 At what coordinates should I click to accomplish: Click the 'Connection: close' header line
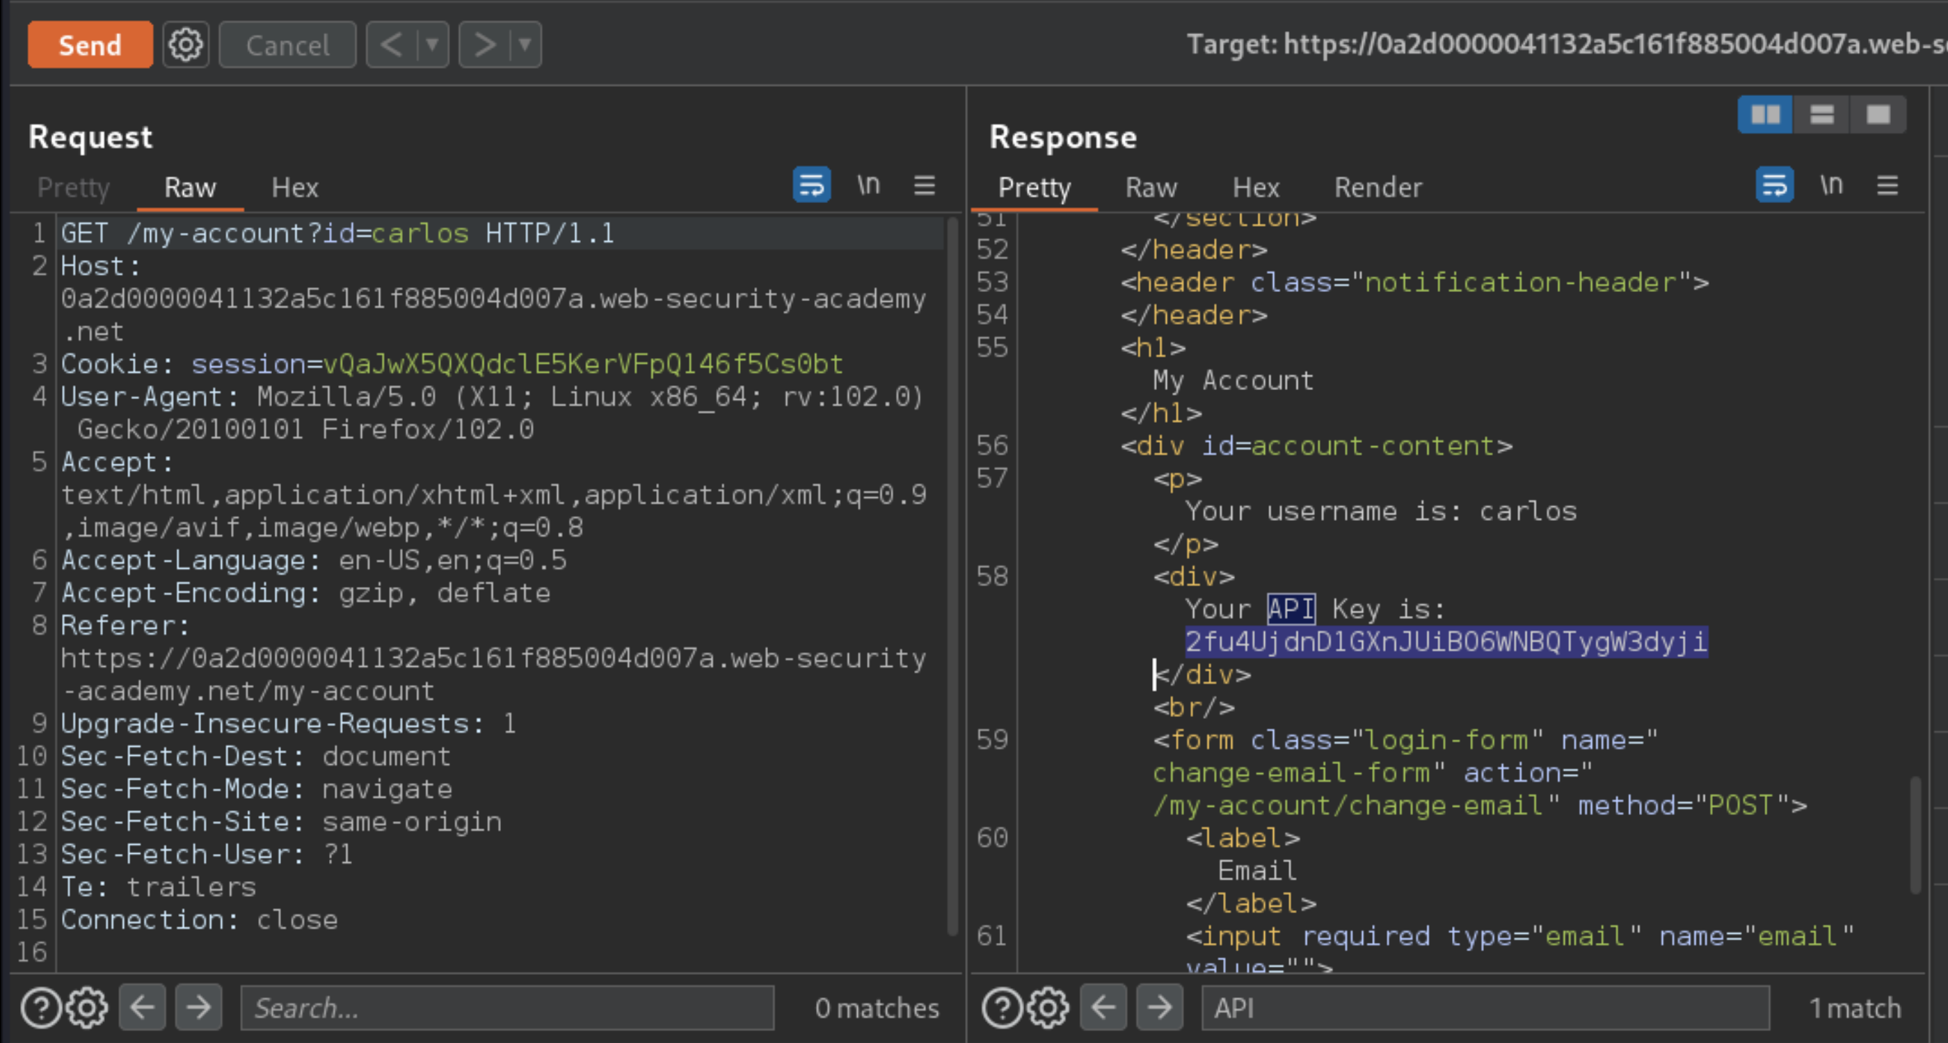coord(200,920)
